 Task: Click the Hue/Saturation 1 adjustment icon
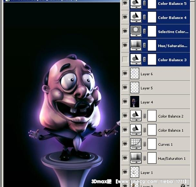pyautogui.click(x=136, y=158)
